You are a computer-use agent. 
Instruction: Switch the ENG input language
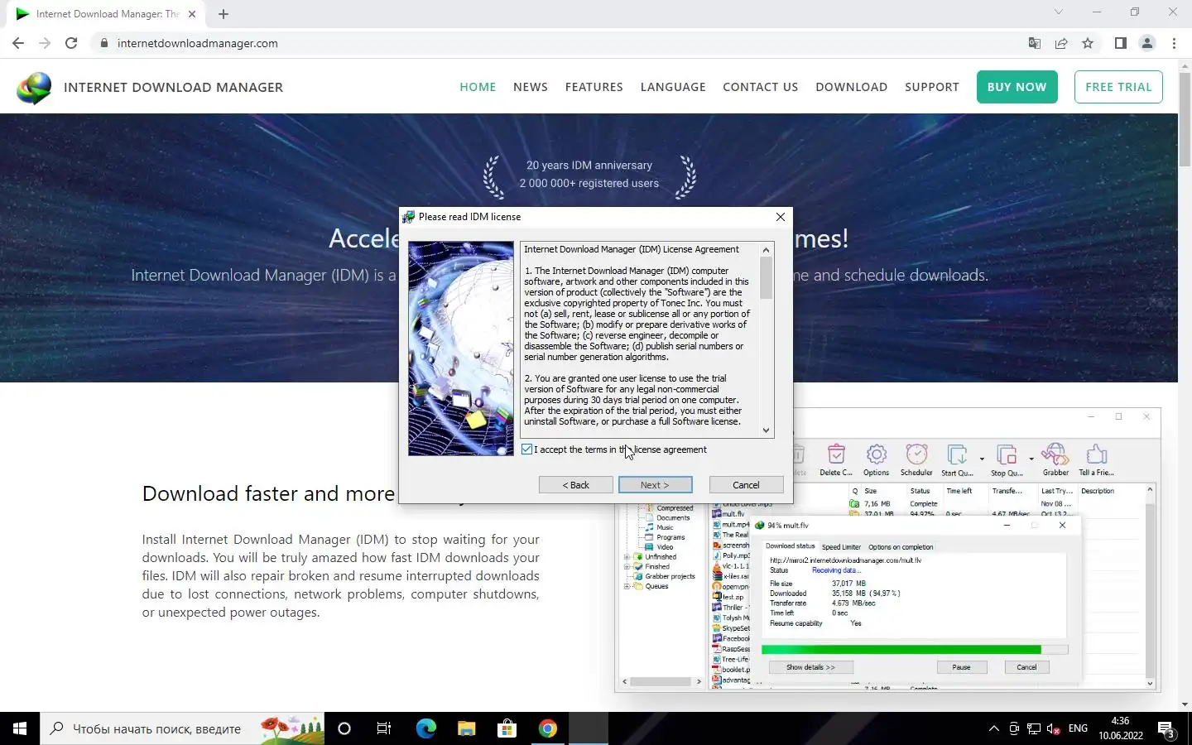[1078, 728]
